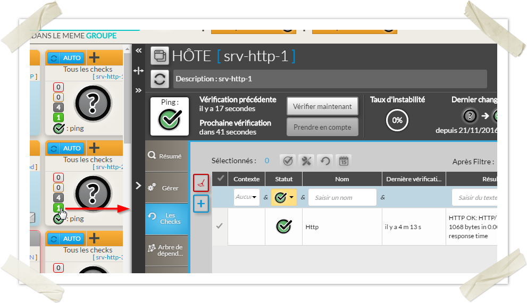The width and height of the screenshot is (527, 303).
Task: Click plus icon on srv-http-3 card
Action: [94, 239]
